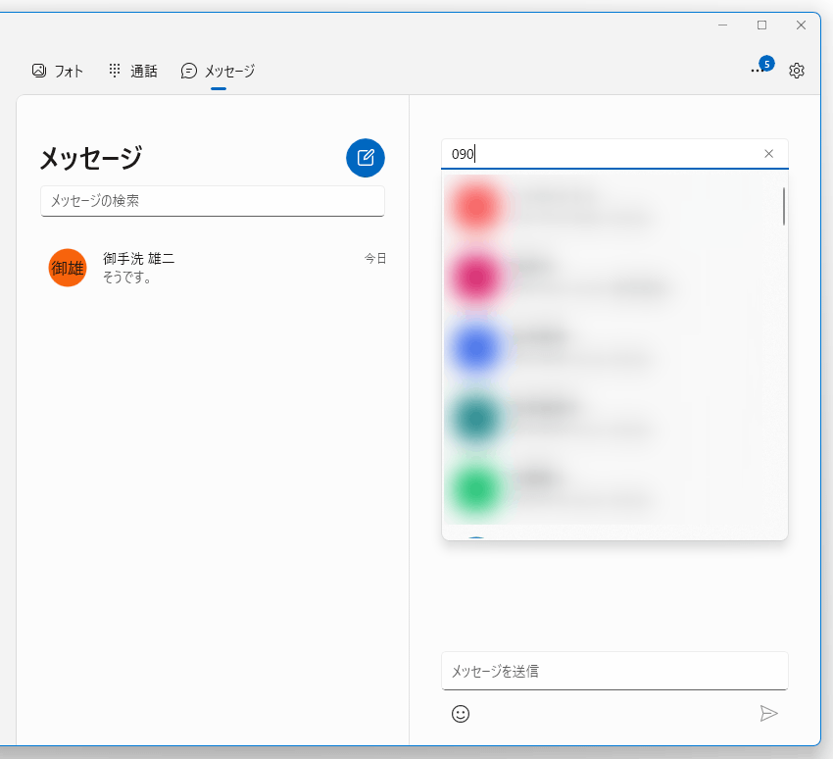
Task: Open settings with the gear icon
Action: coord(797,71)
